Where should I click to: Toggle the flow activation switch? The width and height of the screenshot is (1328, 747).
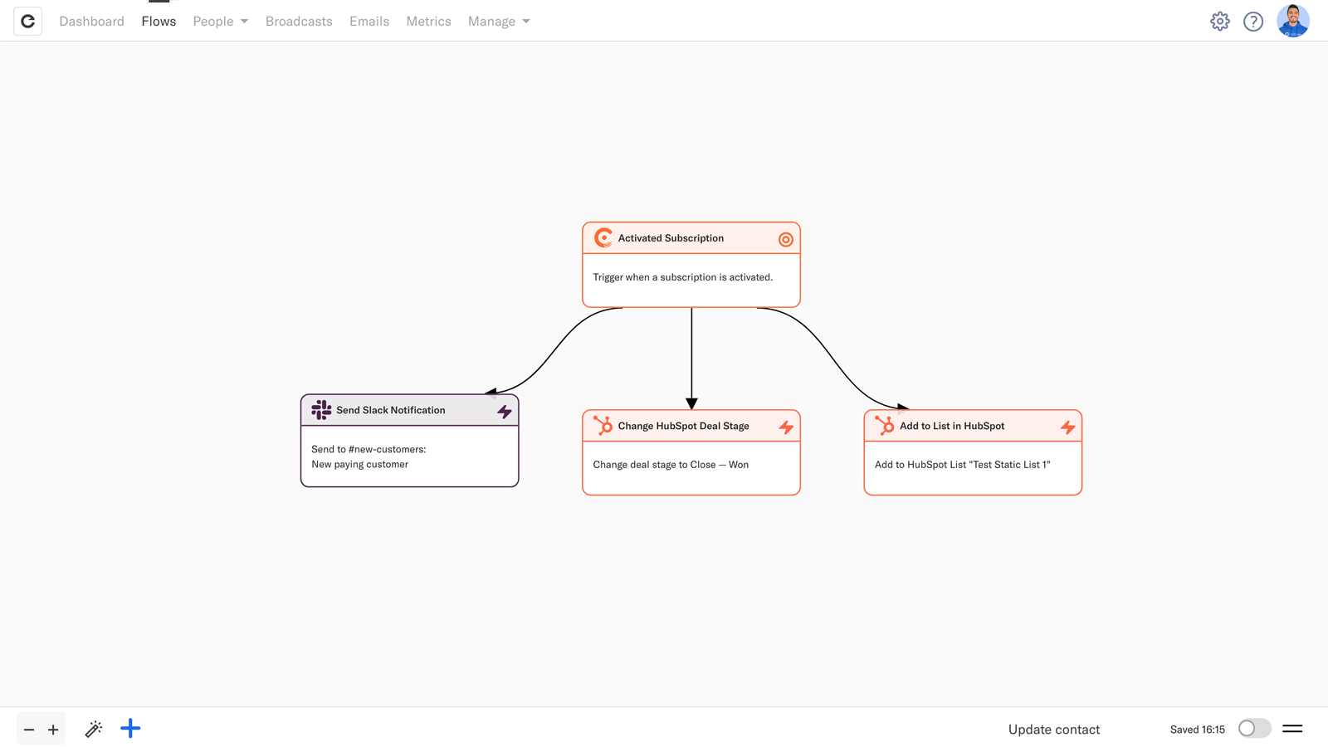[1253, 729]
